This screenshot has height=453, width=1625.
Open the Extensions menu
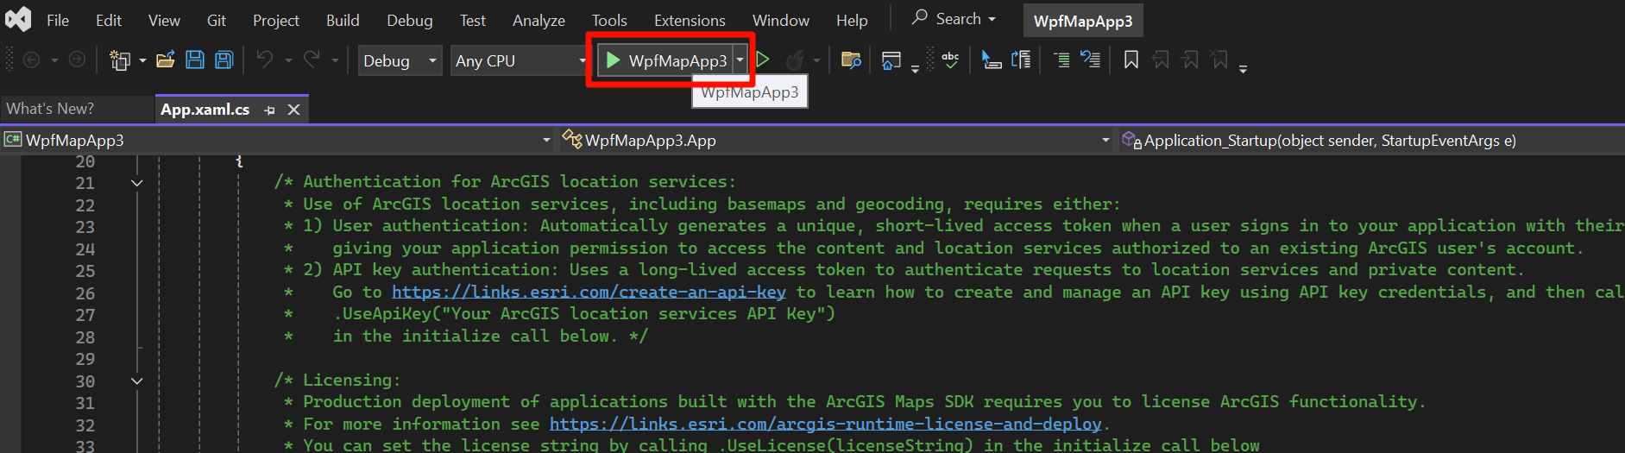click(x=690, y=20)
